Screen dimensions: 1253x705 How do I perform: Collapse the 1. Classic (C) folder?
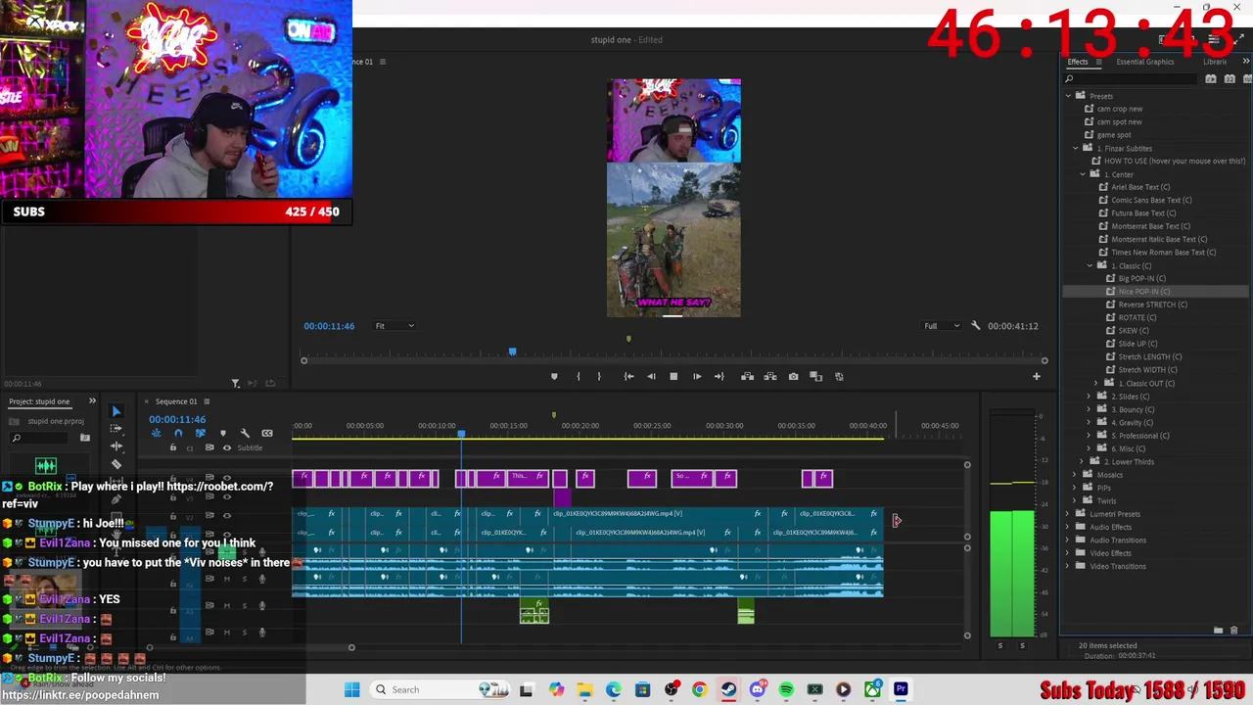[x=1090, y=265]
